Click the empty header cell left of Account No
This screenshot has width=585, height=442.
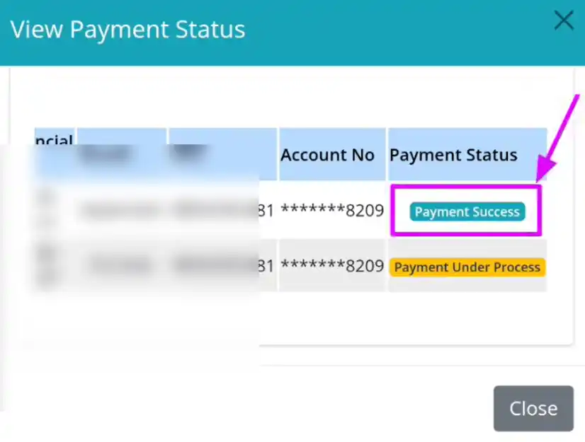(x=223, y=154)
